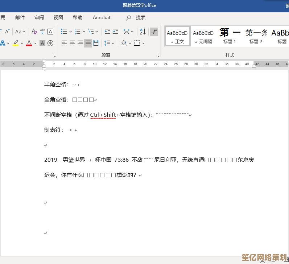Toggle Show/Hide paragraph marks button
The image size is (289, 264).
click(154, 32)
